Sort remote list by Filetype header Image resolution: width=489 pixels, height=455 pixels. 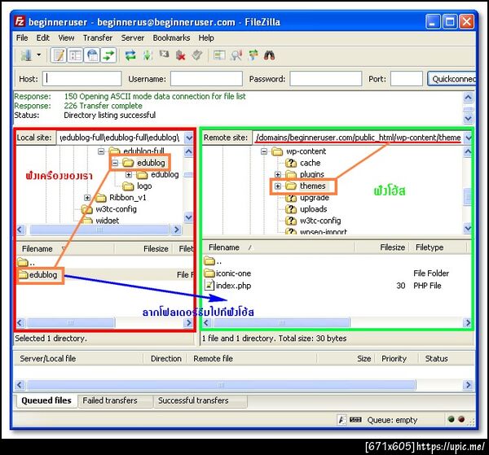438,247
